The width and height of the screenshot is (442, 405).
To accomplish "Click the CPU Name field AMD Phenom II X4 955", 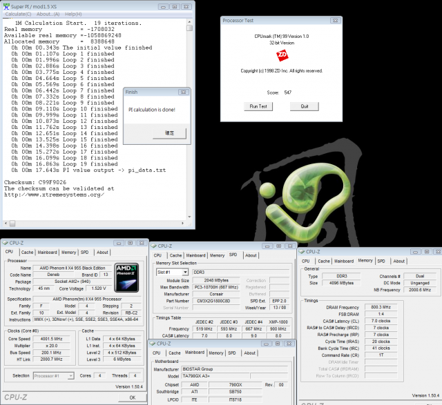I will tap(73, 268).
